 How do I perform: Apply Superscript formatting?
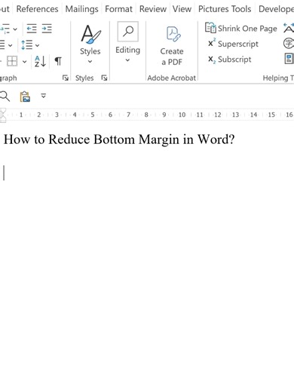click(233, 44)
